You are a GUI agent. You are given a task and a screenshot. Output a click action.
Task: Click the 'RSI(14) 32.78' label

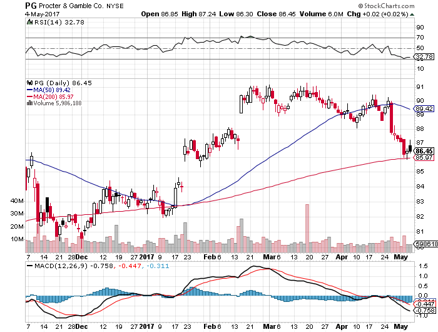59,22
